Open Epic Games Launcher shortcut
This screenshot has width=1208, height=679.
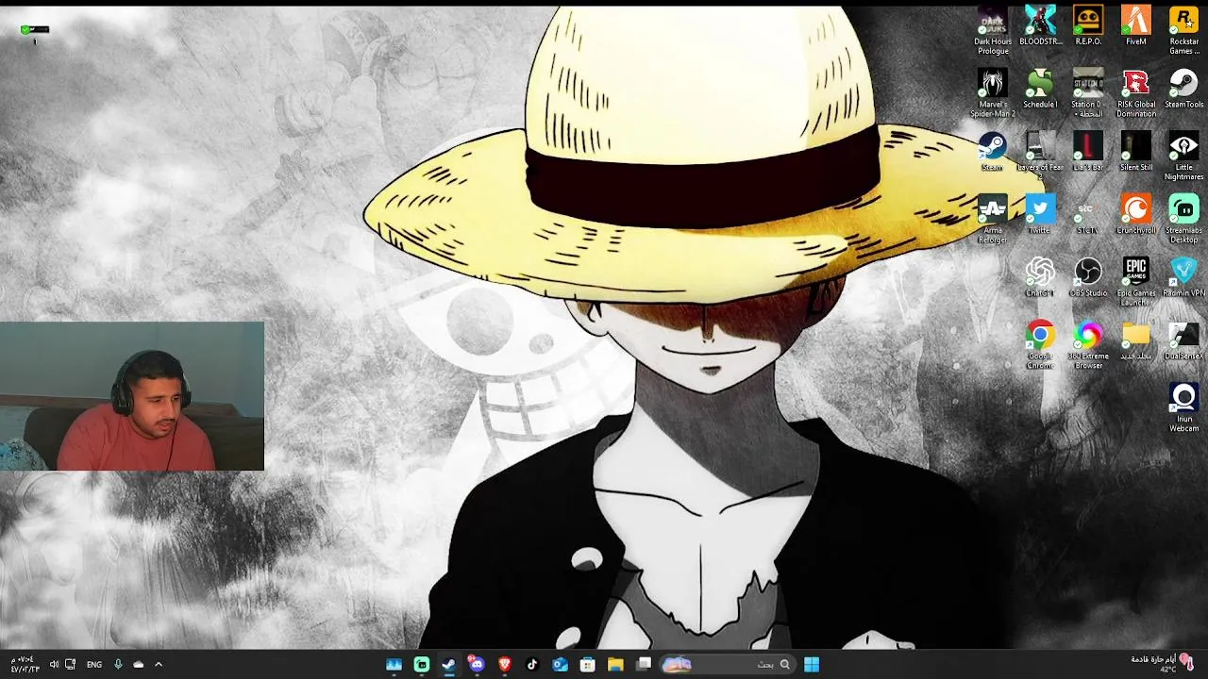coord(1136,282)
